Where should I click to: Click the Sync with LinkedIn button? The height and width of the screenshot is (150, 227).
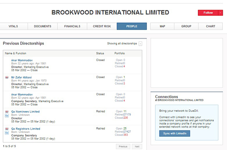tap(175, 133)
